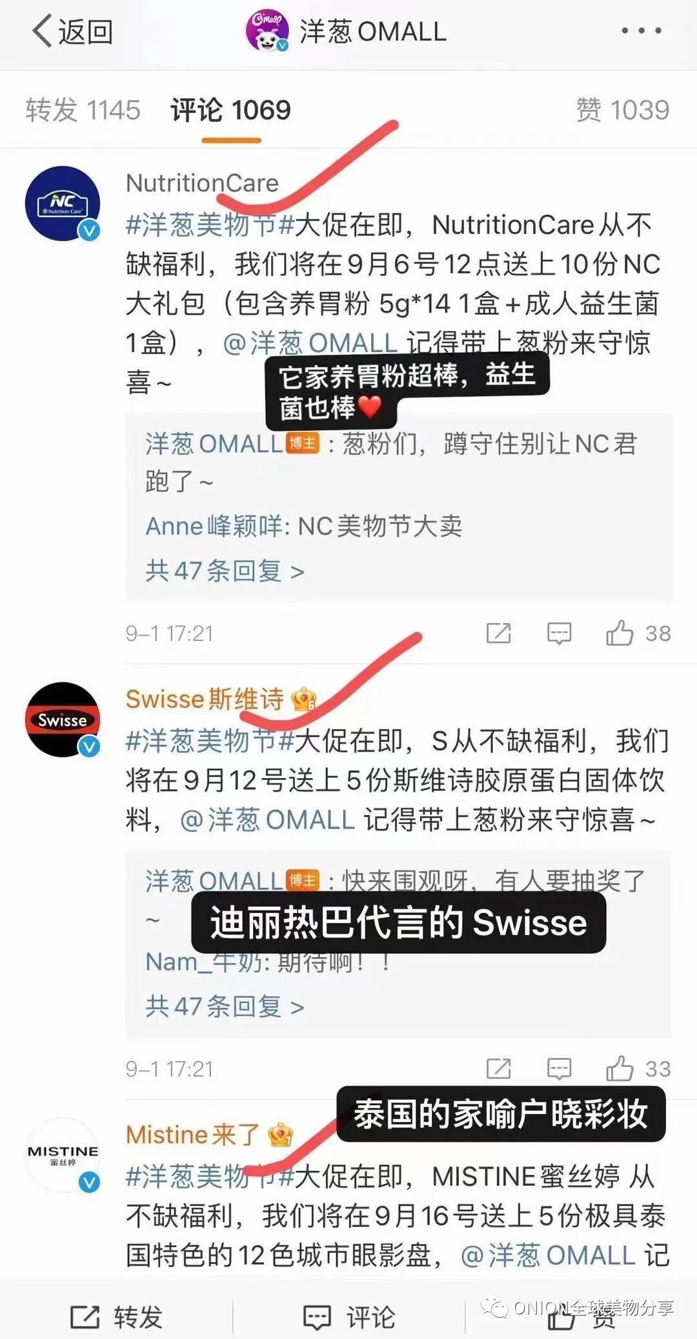Expand 共47条回复 under Swisse comment
Image resolution: width=697 pixels, height=1339 pixels.
[225, 1006]
